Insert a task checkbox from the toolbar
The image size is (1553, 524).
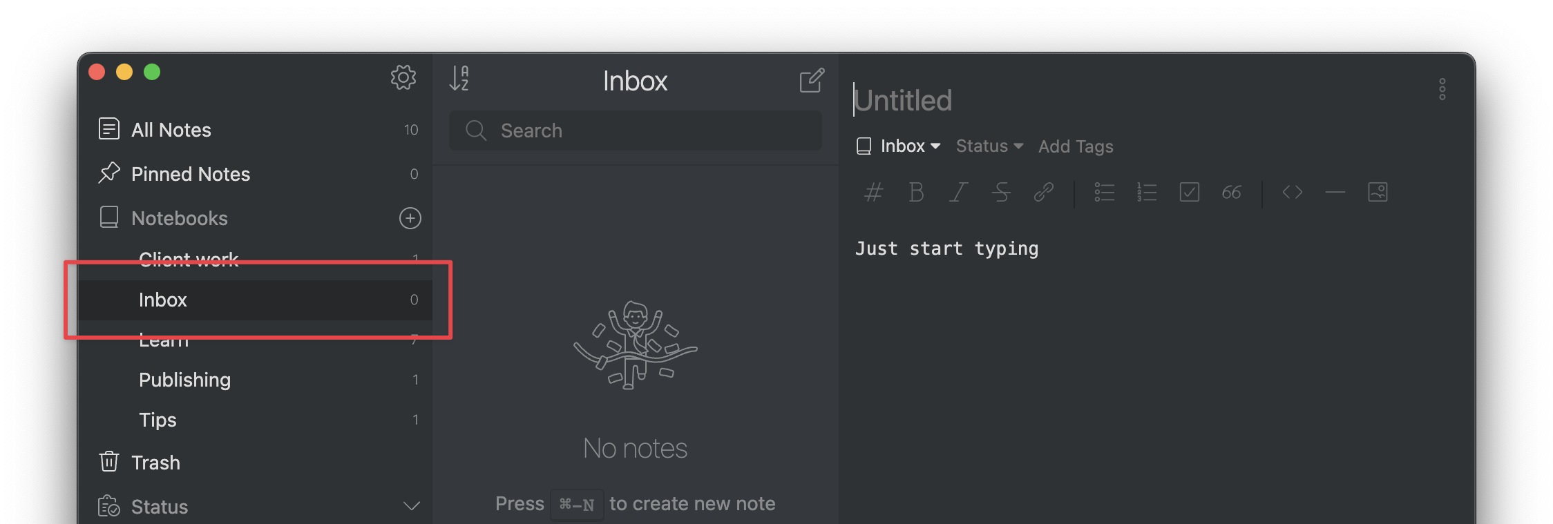[1190, 193]
